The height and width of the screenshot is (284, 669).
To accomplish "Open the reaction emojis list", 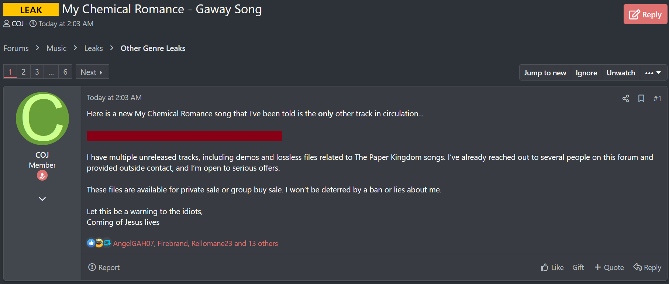I will [99, 243].
